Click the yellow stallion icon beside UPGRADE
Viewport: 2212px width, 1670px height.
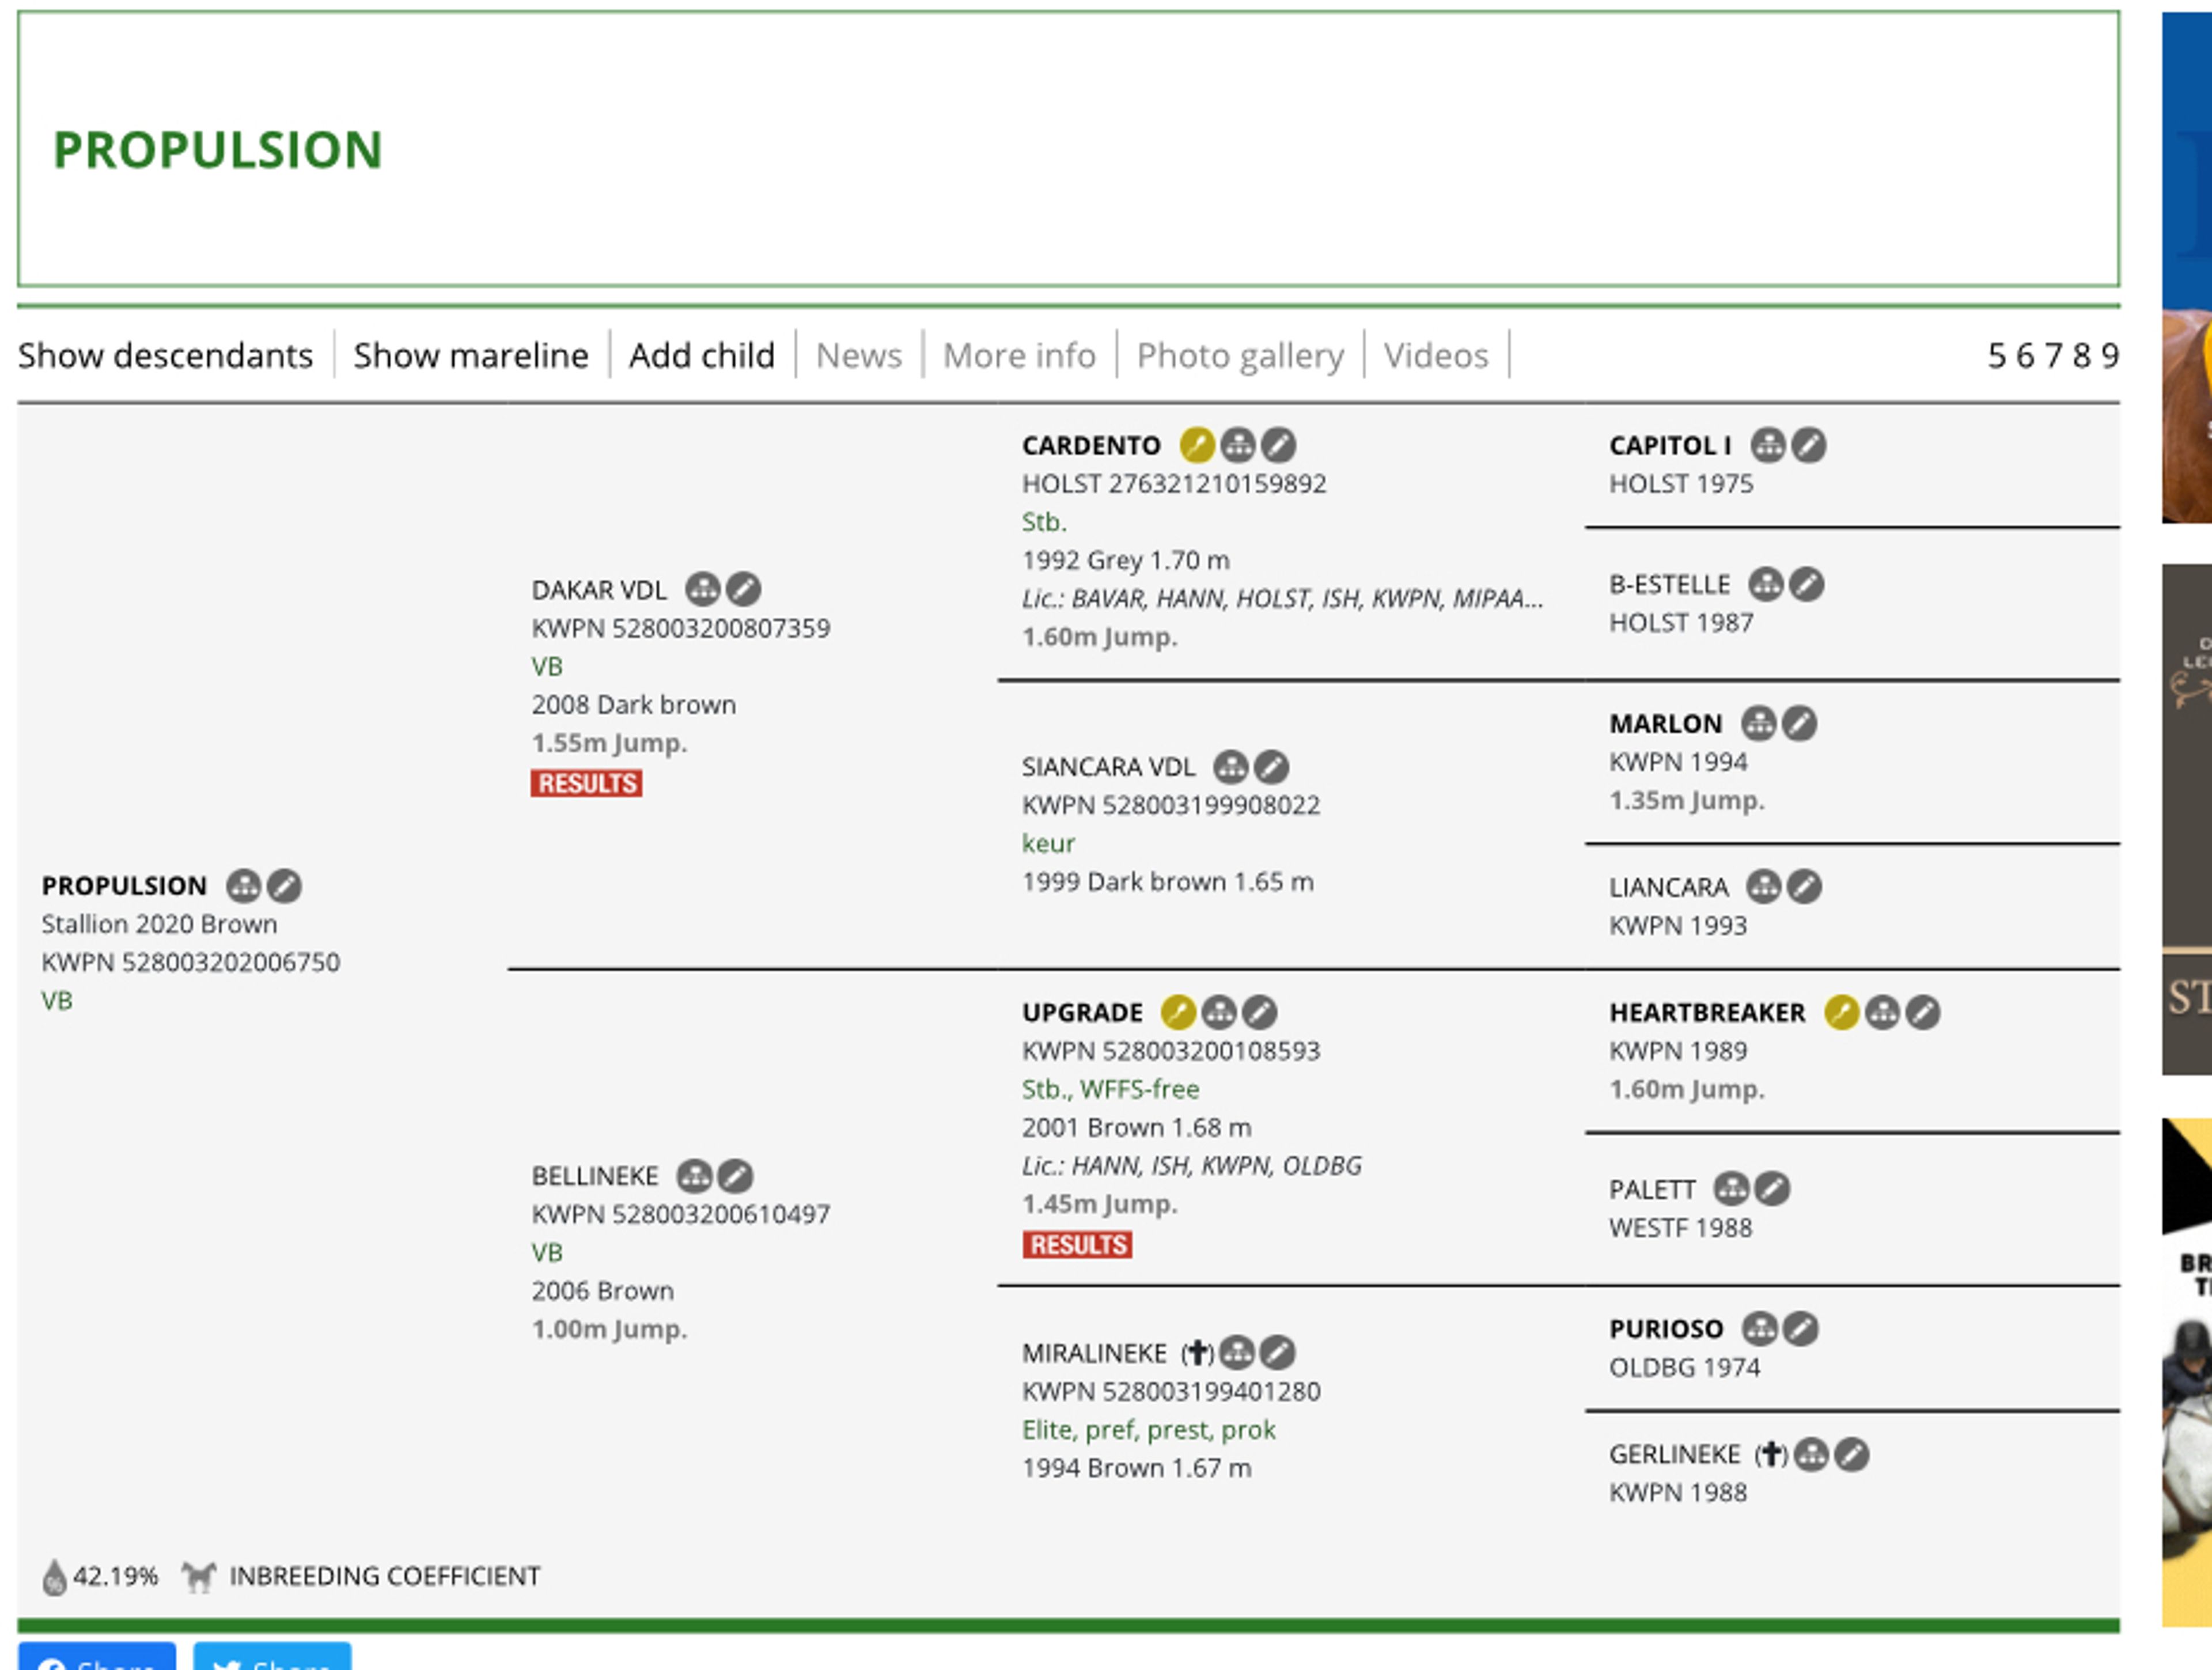1178,1013
